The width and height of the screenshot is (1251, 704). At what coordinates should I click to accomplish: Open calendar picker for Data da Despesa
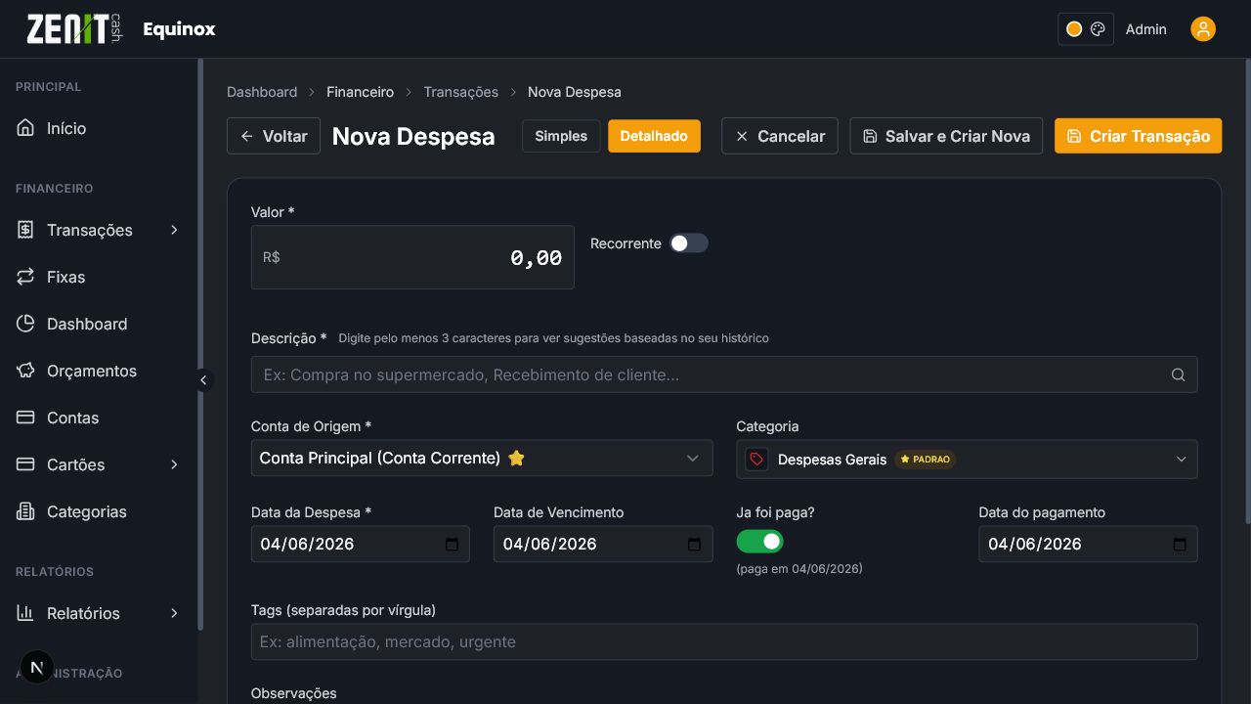(452, 545)
